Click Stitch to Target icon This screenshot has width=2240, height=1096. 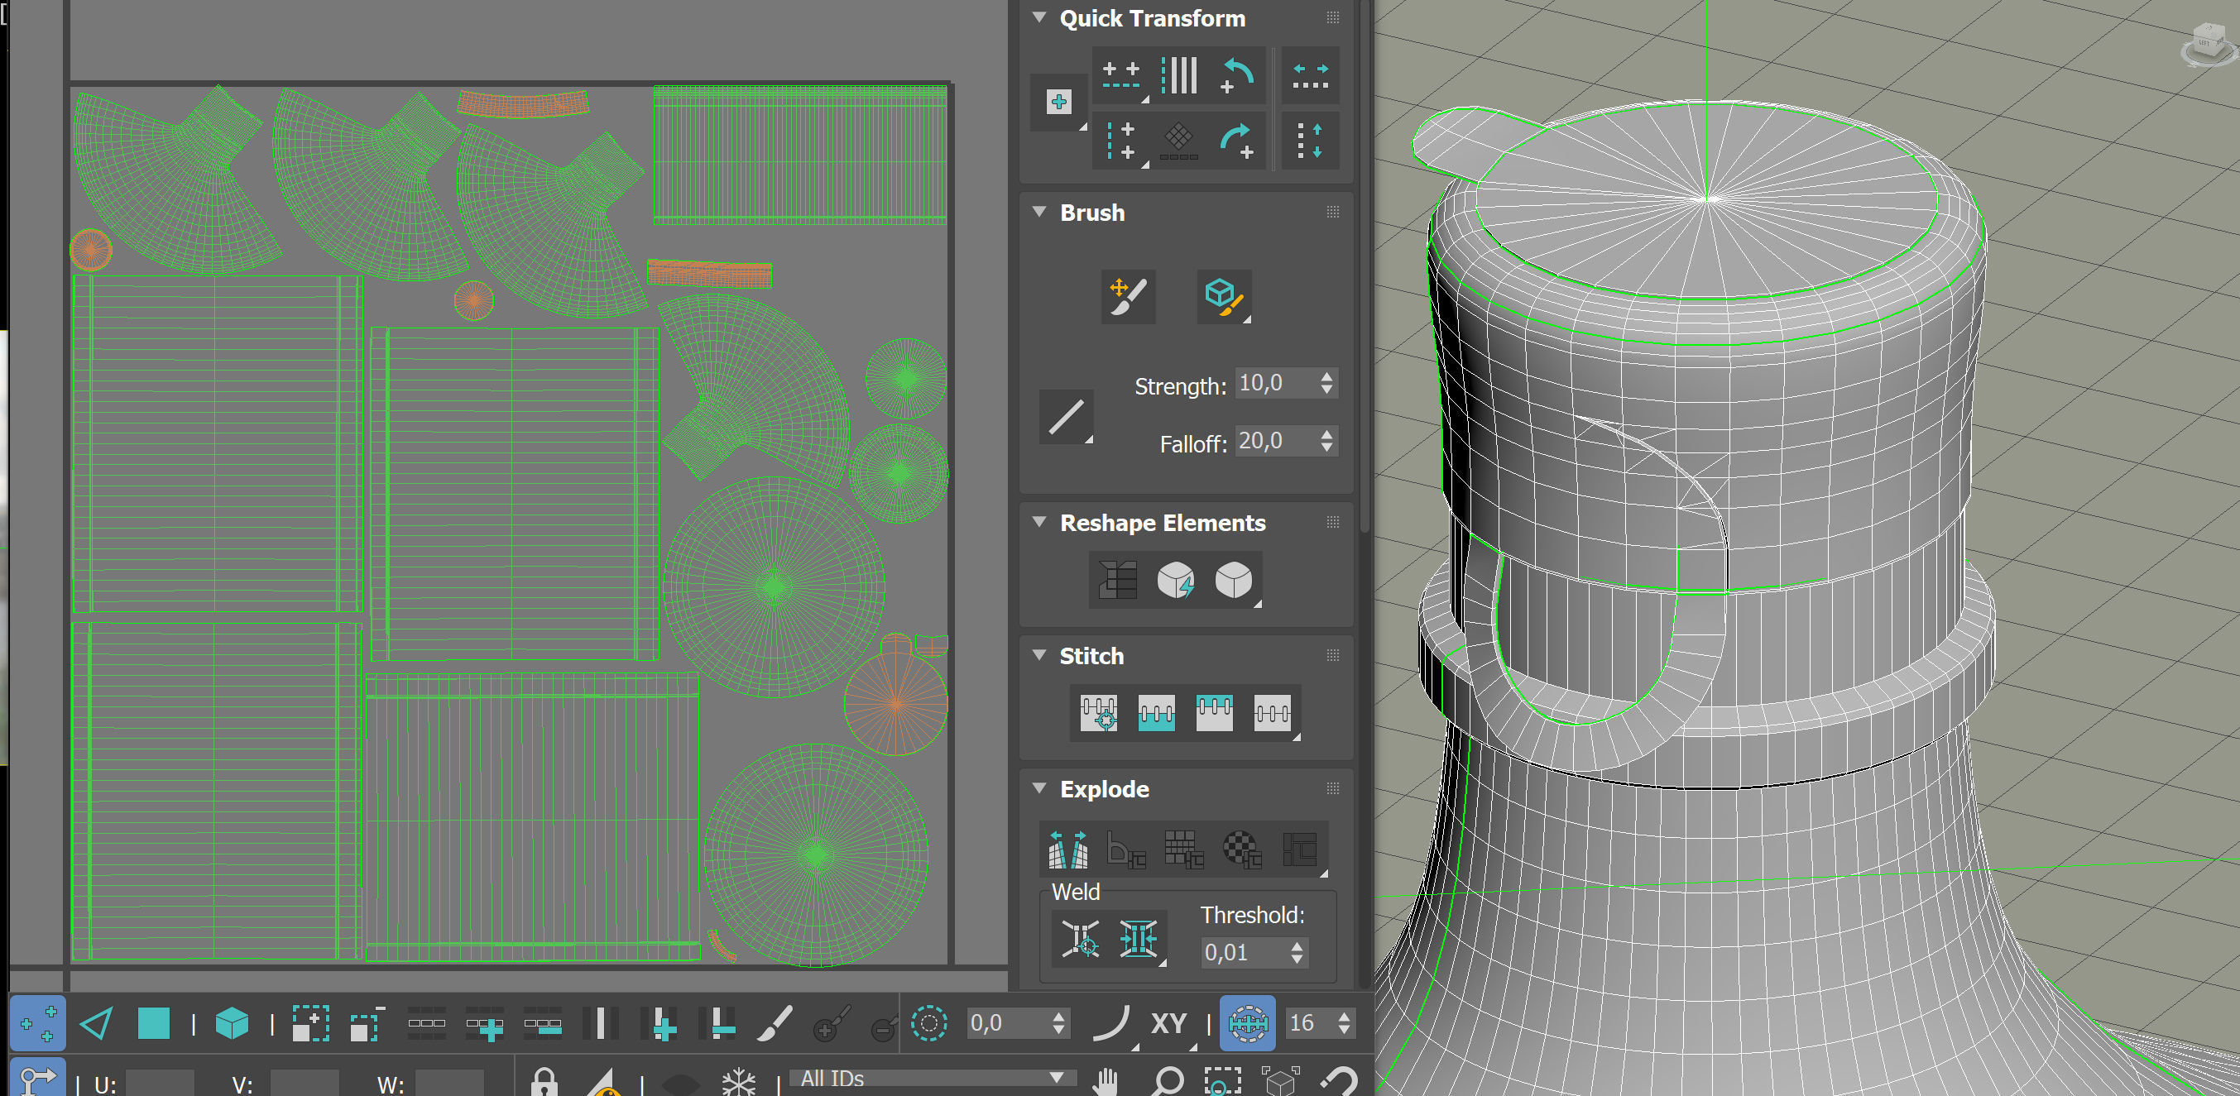[x=1098, y=714]
